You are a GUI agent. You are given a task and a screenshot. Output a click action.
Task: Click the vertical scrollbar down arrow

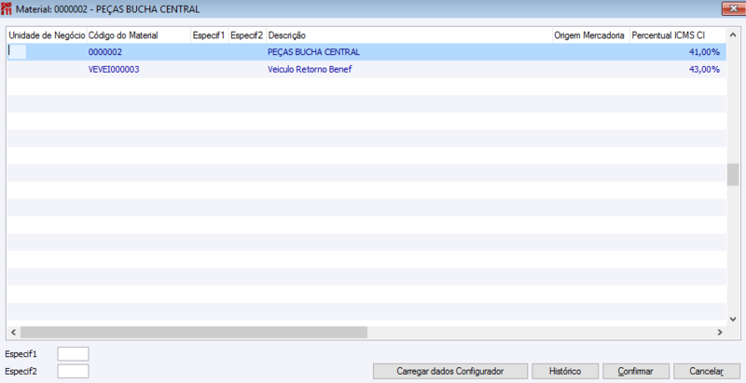(x=733, y=319)
